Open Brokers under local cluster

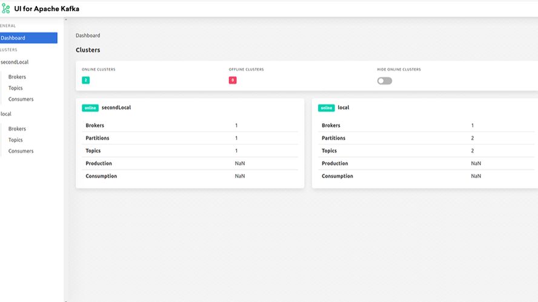(x=17, y=129)
